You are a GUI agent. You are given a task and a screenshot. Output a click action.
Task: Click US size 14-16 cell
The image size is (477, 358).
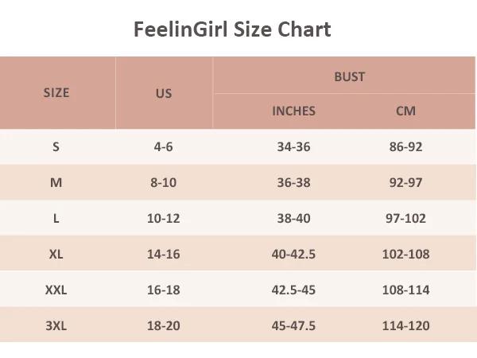[x=163, y=254]
